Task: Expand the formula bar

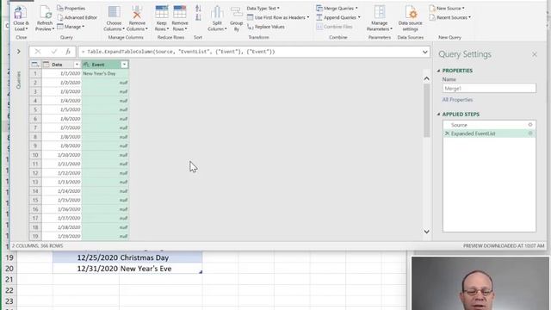Action: click(x=424, y=52)
